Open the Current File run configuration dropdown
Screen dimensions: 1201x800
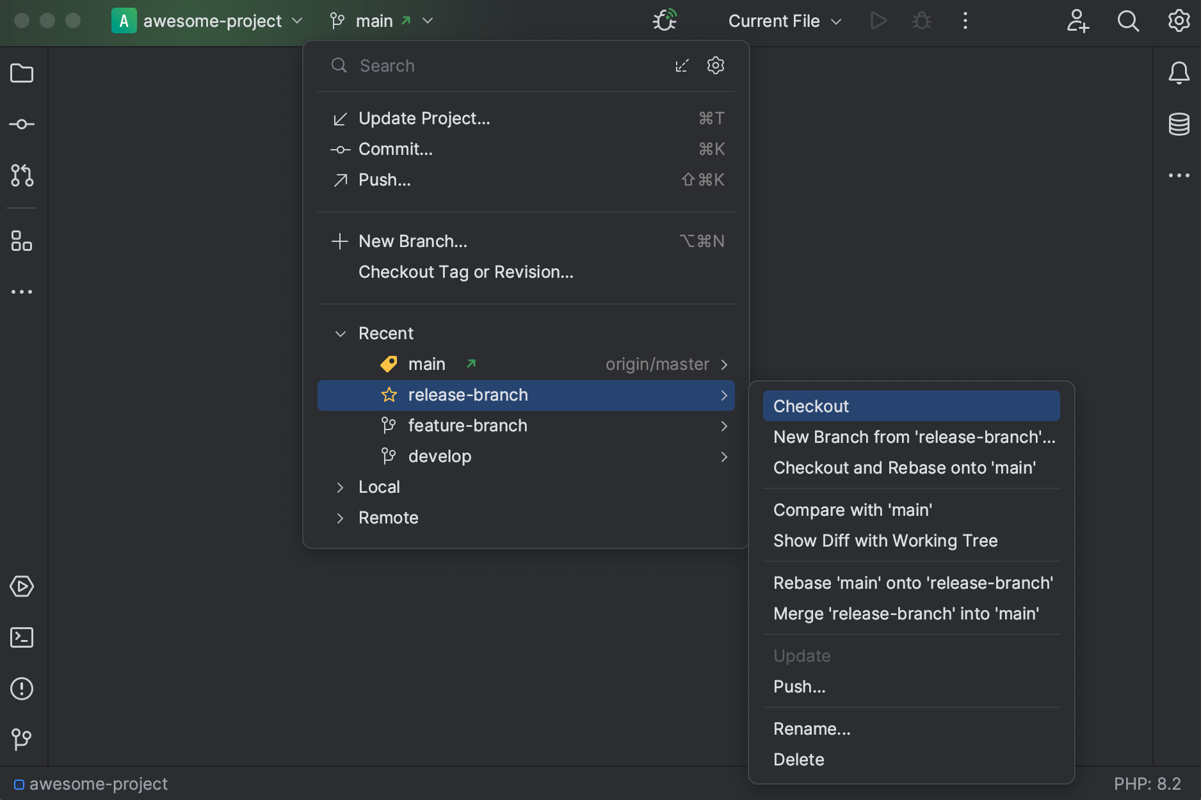784,20
